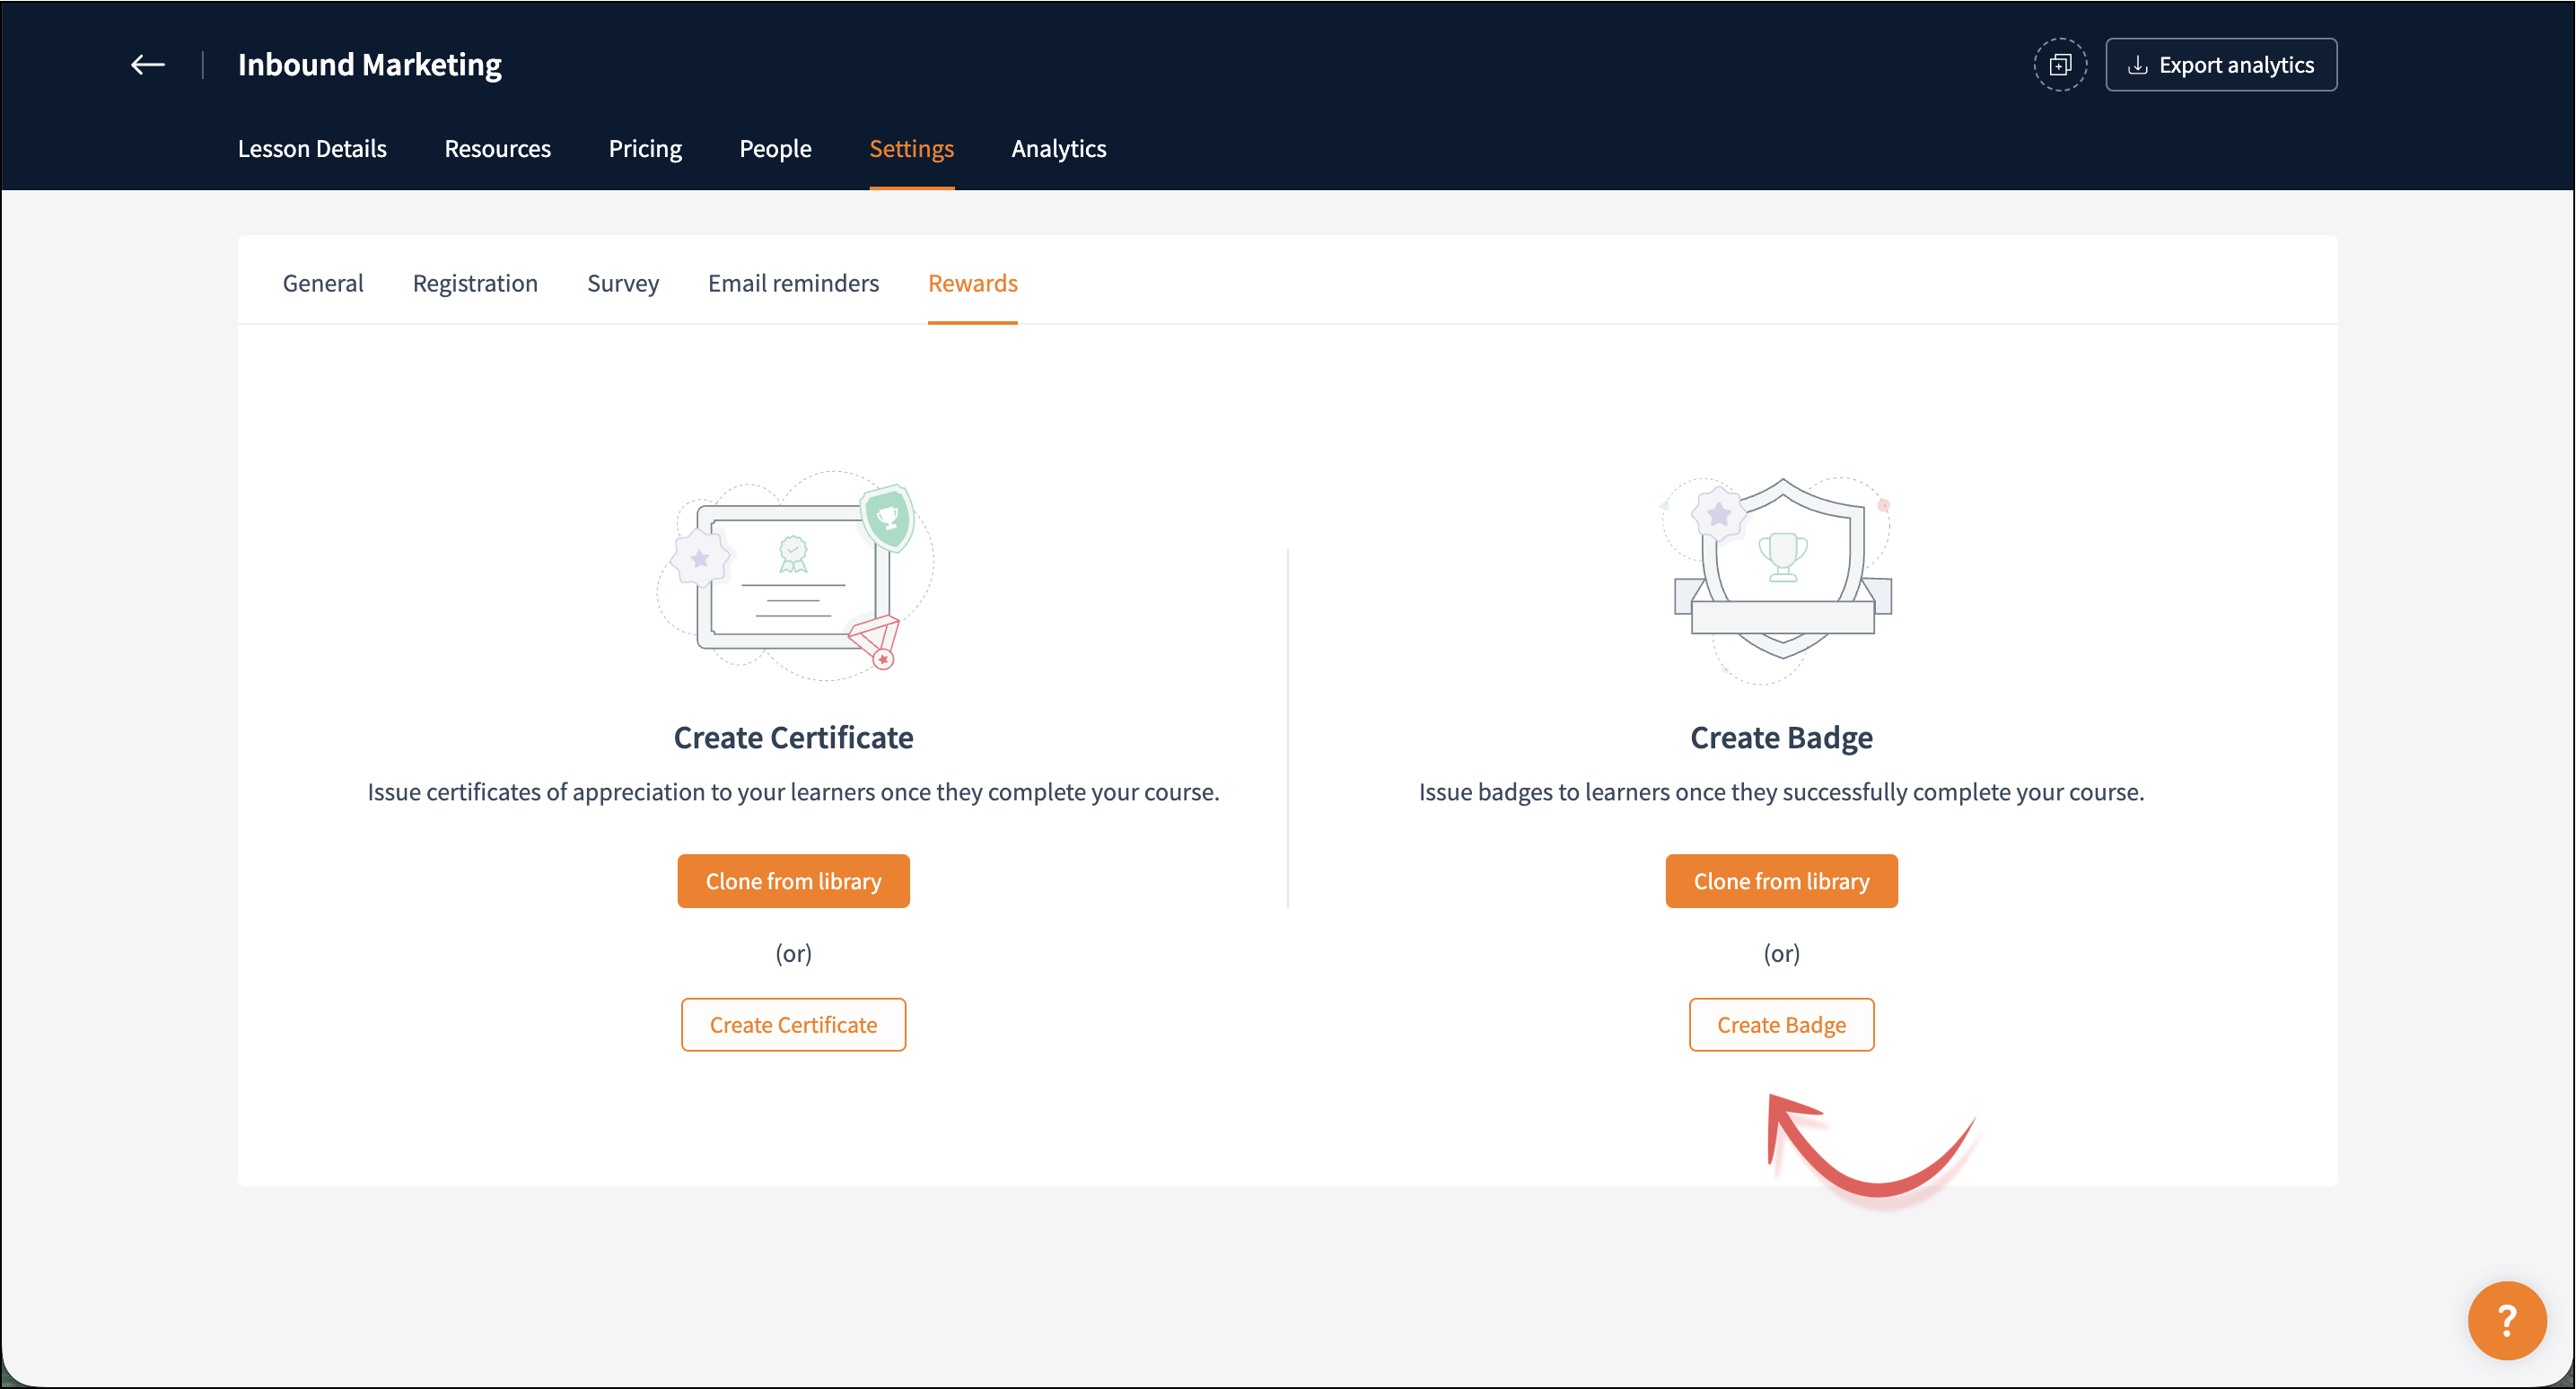The height and width of the screenshot is (1389, 2576).
Task: Select the Survey sub-tab
Action: pyautogui.click(x=623, y=283)
